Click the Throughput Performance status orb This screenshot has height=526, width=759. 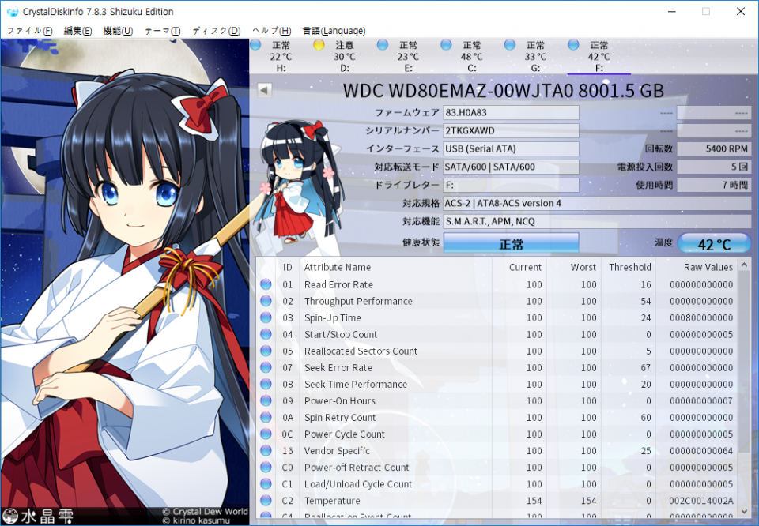266,301
